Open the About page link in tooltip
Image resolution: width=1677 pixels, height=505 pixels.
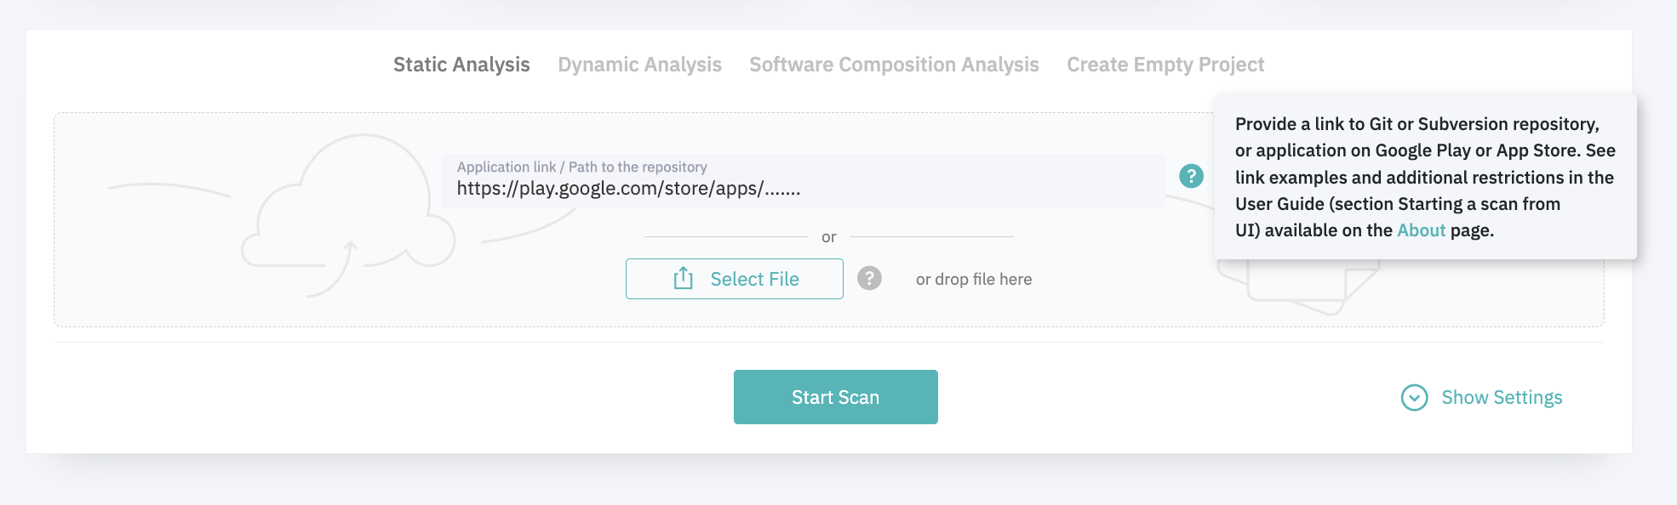click(1421, 230)
